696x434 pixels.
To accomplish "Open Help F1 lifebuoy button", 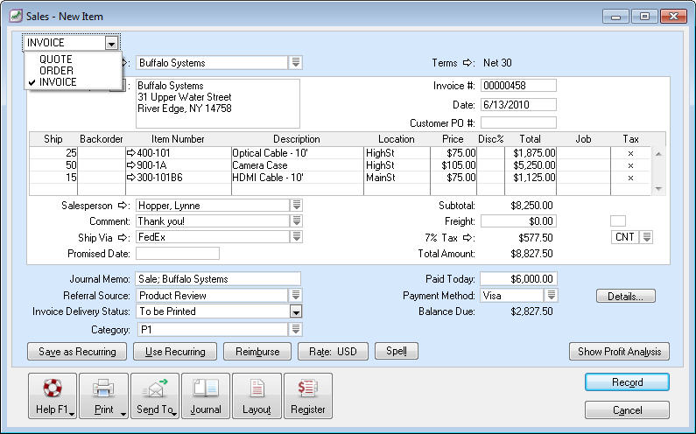I will [x=53, y=395].
